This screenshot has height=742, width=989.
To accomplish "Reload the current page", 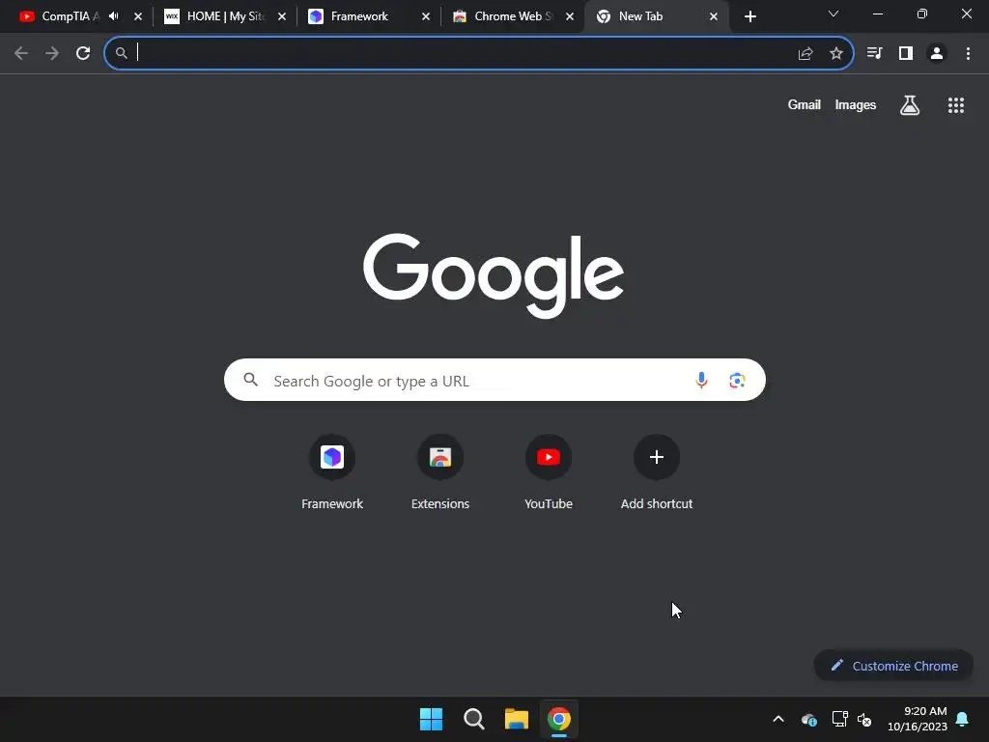I will tap(83, 53).
